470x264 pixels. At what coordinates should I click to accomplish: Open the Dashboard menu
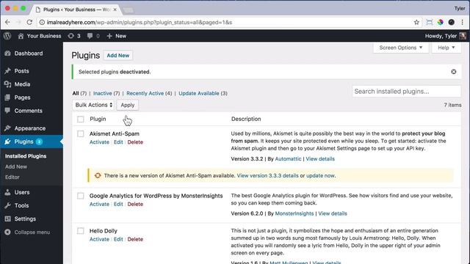coord(29,54)
